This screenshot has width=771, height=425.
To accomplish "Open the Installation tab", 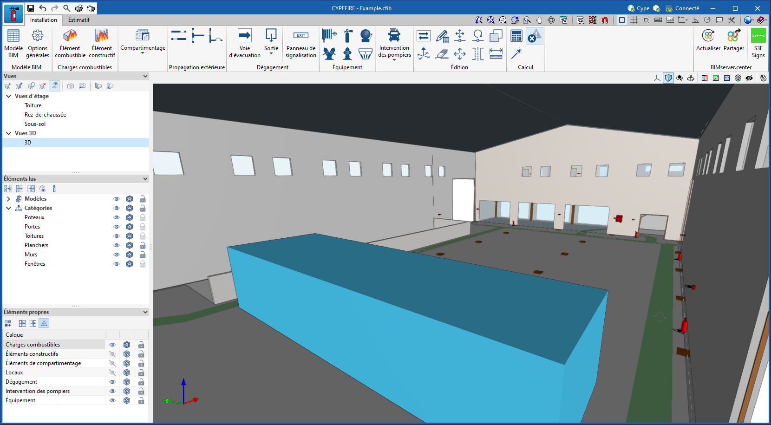I will coord(44,20).
